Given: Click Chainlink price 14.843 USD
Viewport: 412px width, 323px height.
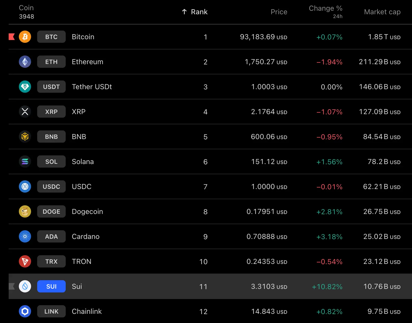Looking at the screenshot, I should (x=269, y=312).
